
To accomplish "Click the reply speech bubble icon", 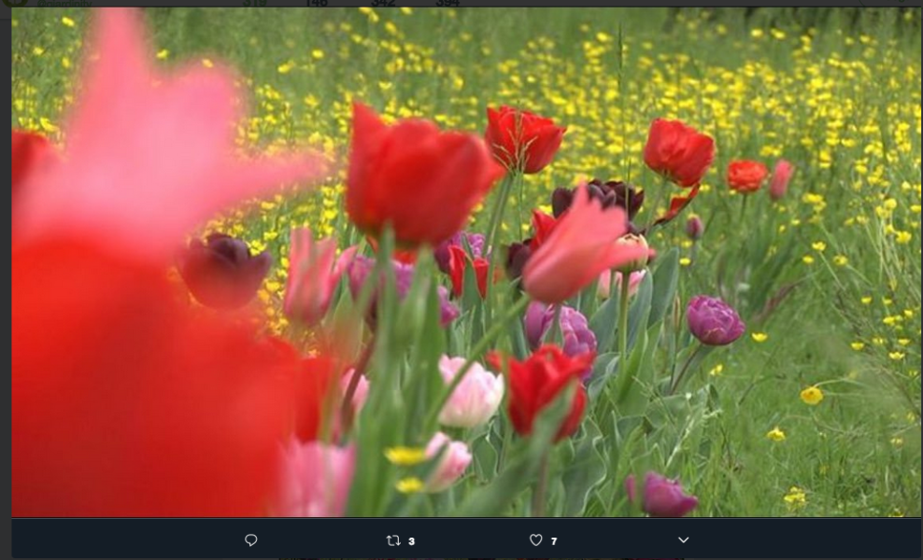I will [250, 540].
